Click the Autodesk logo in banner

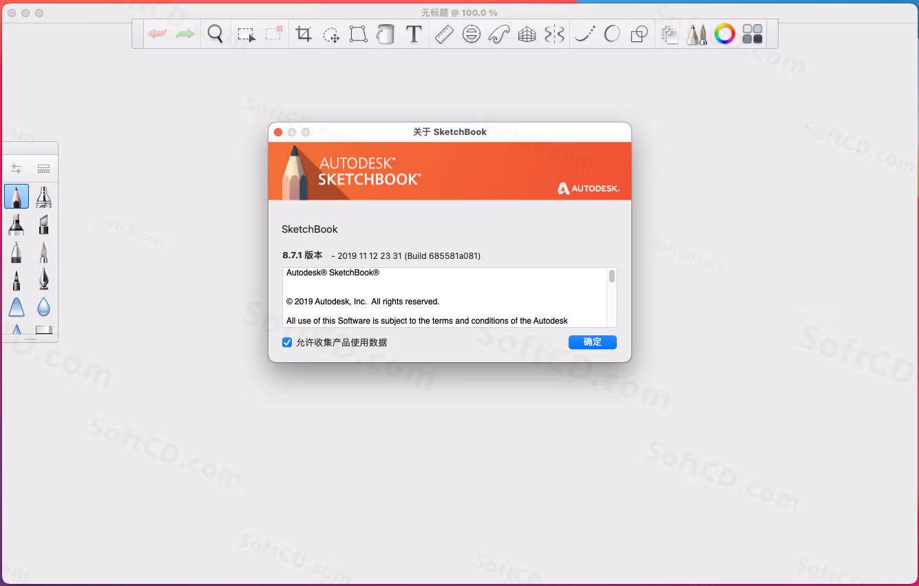[589, 188]
